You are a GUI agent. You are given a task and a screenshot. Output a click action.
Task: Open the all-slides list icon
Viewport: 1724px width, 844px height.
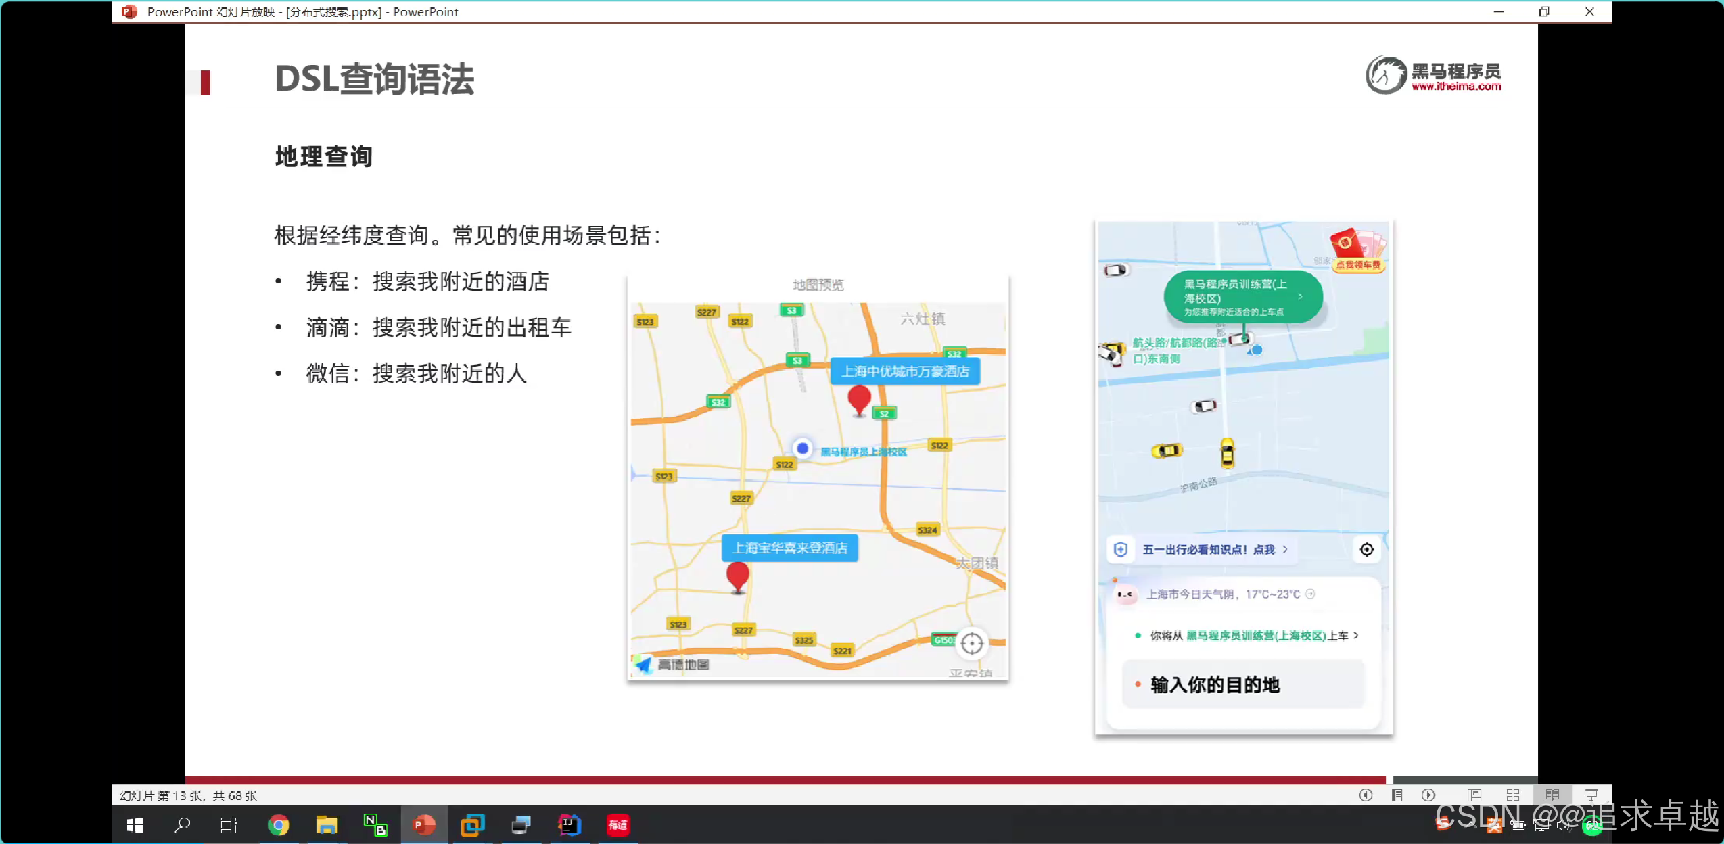(x=1397, y=795)
